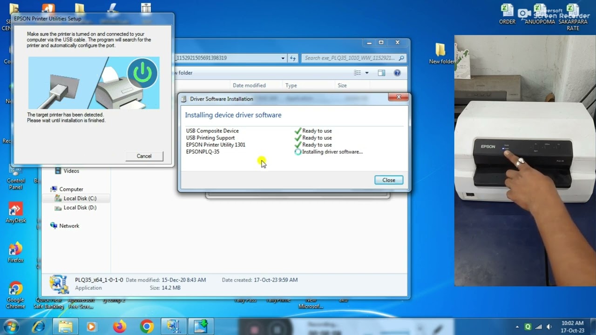Open the volume speaker tray icon

(x=549, y=327)
